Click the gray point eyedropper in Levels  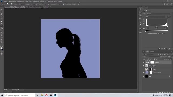144,21
